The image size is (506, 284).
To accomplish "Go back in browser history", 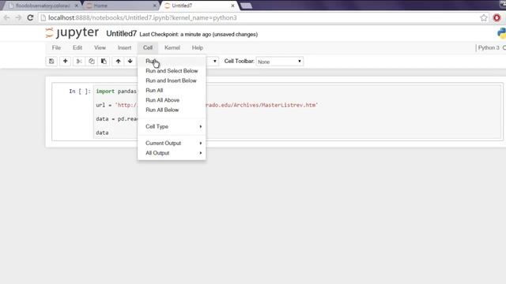I will [6, 17].
